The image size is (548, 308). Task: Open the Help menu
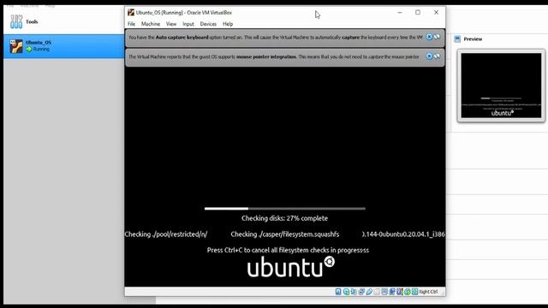coord(228,24)
